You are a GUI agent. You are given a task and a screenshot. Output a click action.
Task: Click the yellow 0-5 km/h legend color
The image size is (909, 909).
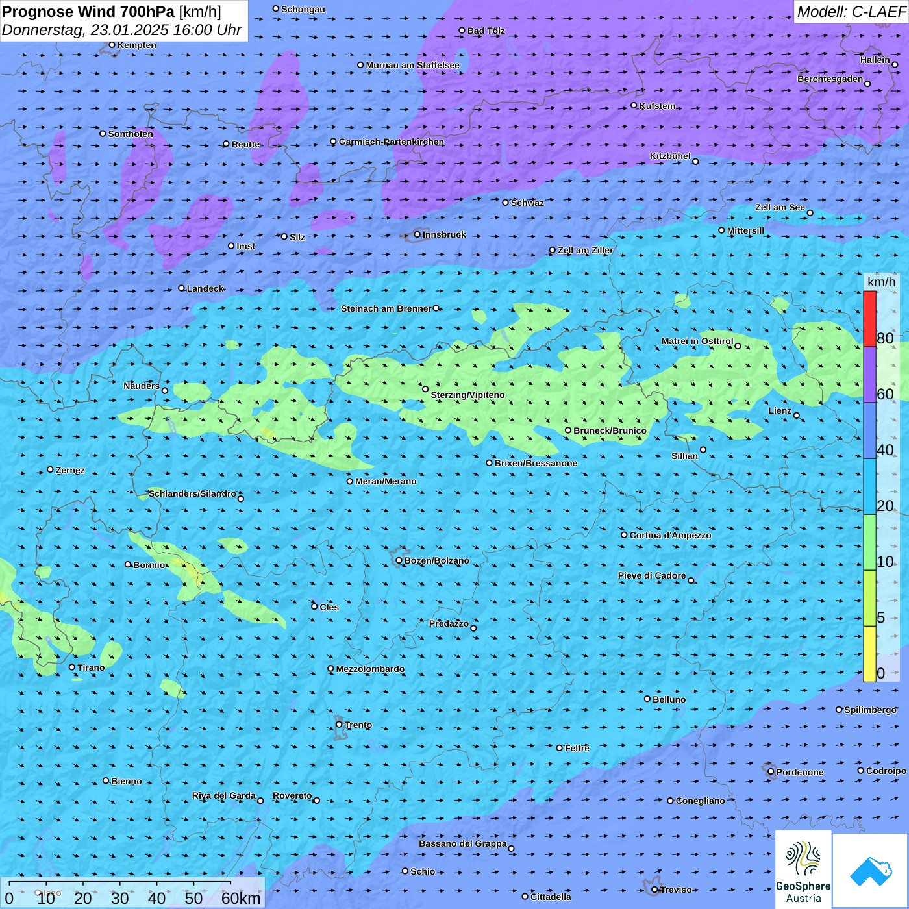pyautogui.click(x=869, y=654)
